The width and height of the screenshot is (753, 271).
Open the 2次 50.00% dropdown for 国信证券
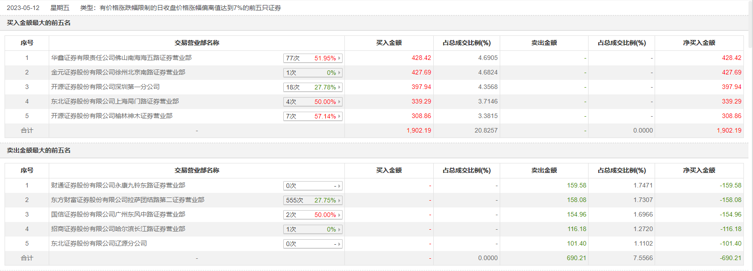click(x=312, y=215)
